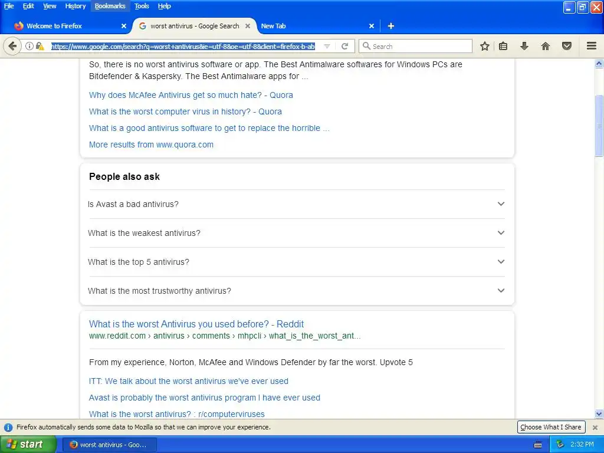604x453 pixels.
Task: Open the Edit menu
Action: coord(28,6)
